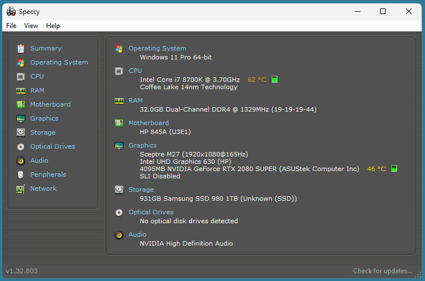Open the RAM heading link in summary
Image resolution: width=425 pixels, height=281 pixels.
pos(135,101)
